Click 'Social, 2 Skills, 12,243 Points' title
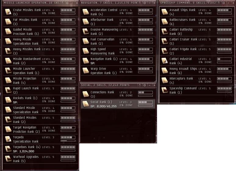The image size is (236, 171). coord(105,85)
